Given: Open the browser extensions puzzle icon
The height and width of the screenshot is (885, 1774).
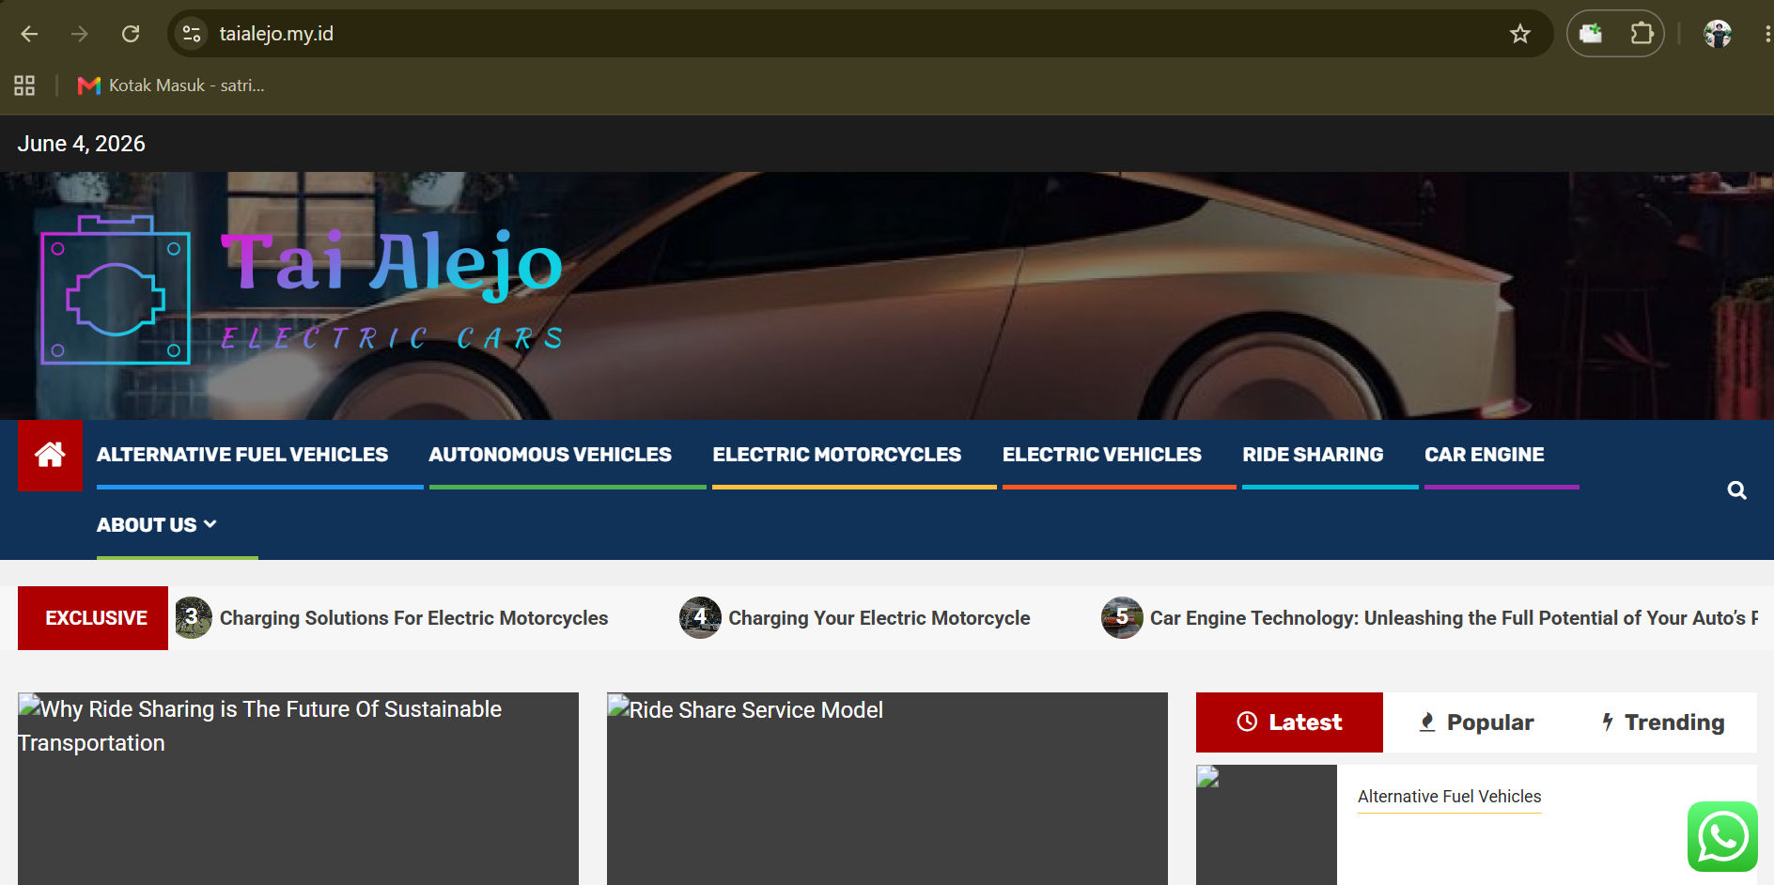Looking at the screenshot, I should [1642, 34].
